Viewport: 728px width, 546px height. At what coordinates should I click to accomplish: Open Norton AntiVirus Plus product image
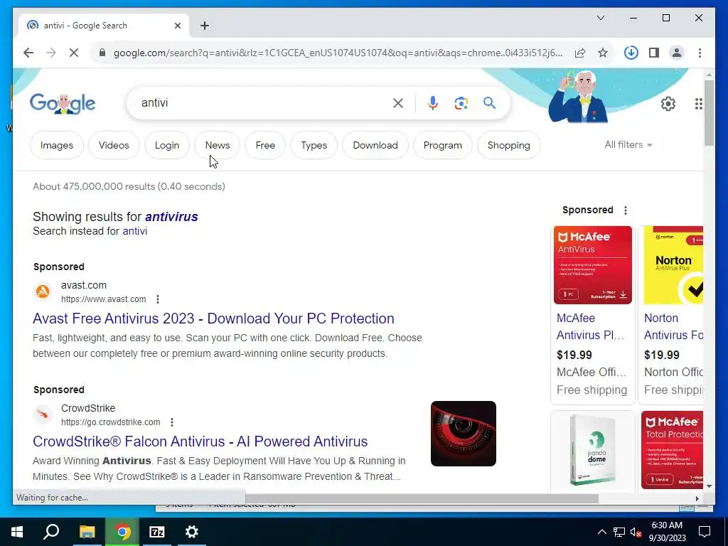click(674, 265)
